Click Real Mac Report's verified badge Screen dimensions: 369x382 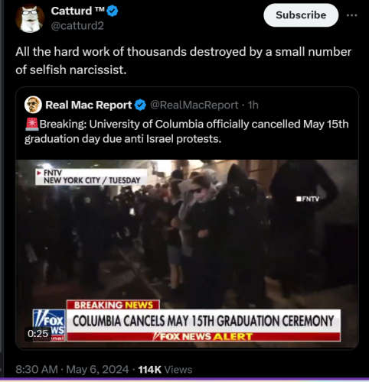tap(140, 105)
